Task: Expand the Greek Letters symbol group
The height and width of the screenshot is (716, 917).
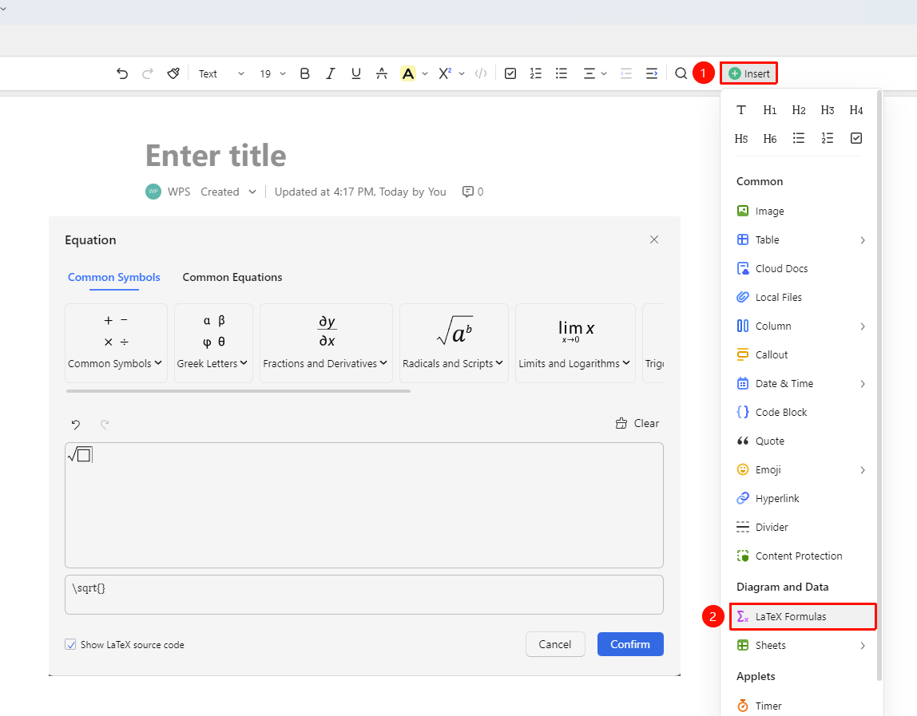Action: (x=213, y=343)
